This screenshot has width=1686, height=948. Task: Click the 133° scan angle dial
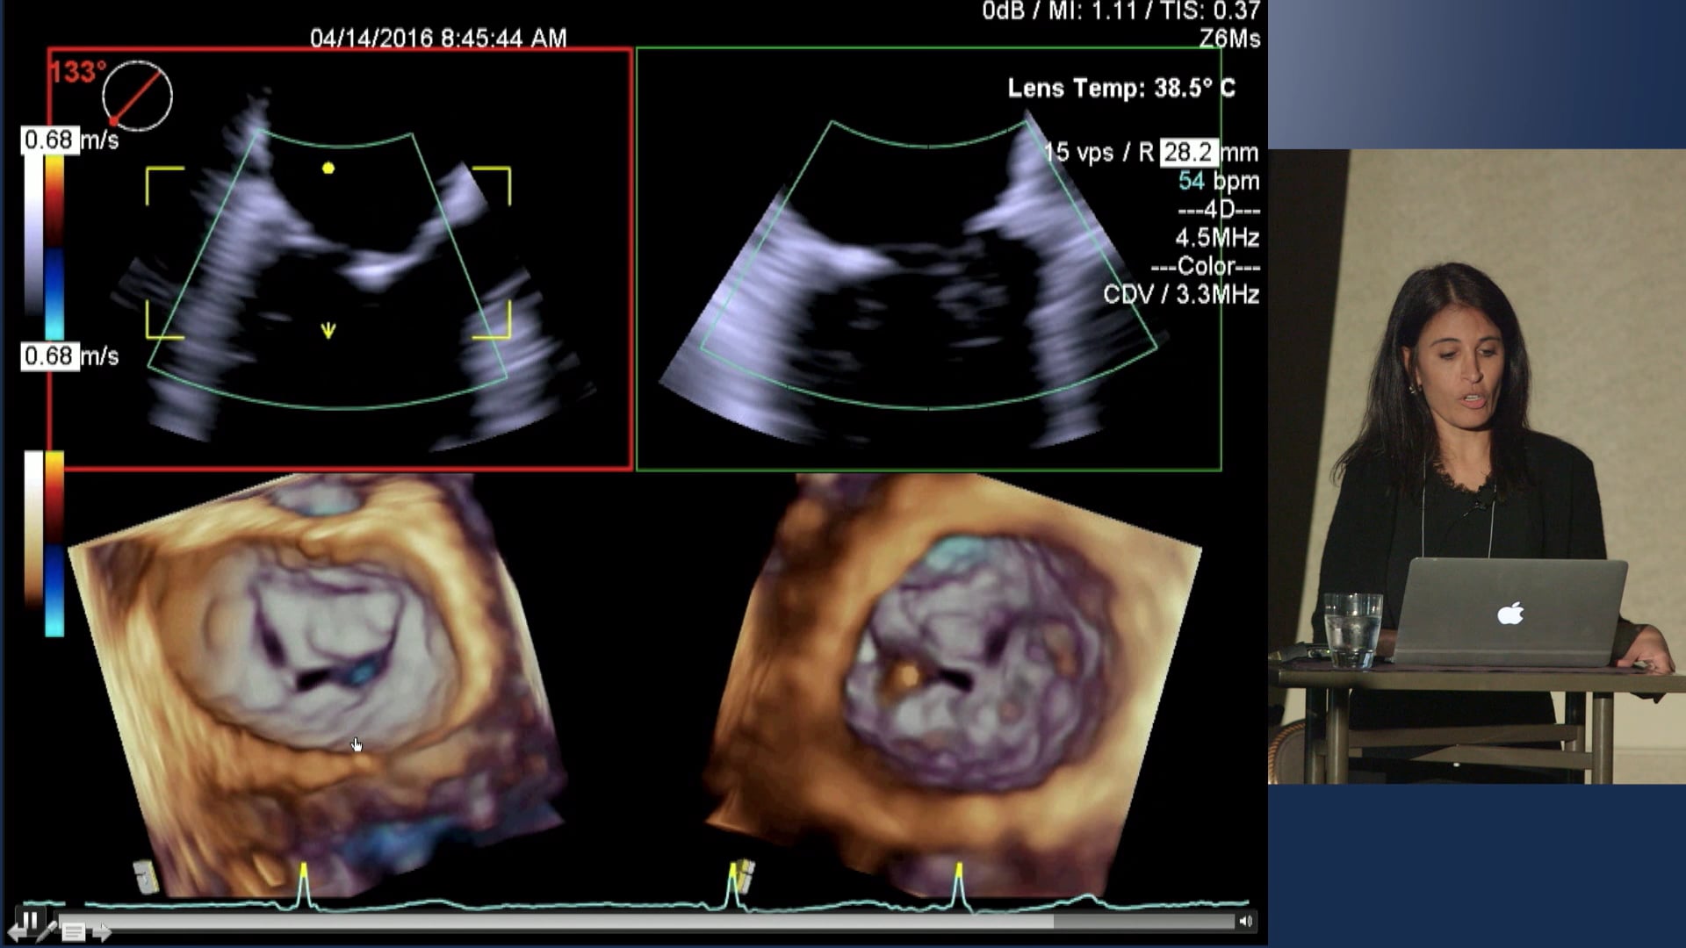tap(137, 96)
